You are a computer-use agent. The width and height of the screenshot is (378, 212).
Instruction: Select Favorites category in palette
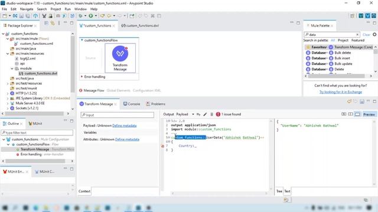click(x=317, y=47)
